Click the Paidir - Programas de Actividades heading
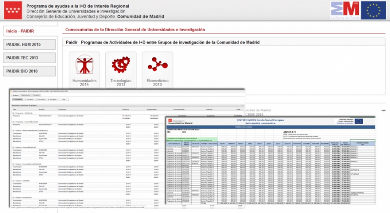Image resolution: width=390 pixels, height=213 pixels. click(x=163, y=42)
